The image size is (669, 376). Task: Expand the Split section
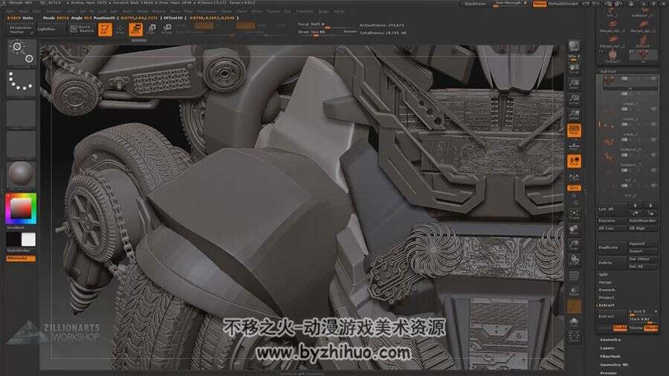click(604, 274)
